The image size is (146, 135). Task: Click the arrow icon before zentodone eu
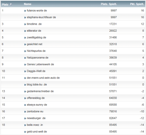[x=25, y=112]
